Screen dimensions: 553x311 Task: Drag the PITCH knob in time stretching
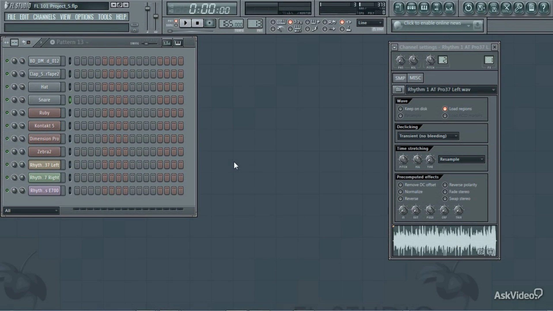point(403,159)
